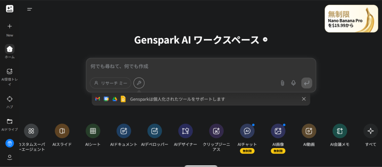Launch the AIシート spreadsheet agent
Screen dimensions: 382x167
(x=93, y=131)
